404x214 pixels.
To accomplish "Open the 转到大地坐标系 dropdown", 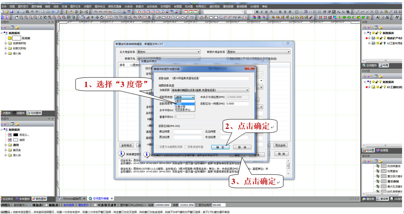I will click(259, 52).
